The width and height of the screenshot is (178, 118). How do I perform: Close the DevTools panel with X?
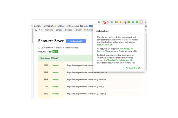[x=146, y=30]
